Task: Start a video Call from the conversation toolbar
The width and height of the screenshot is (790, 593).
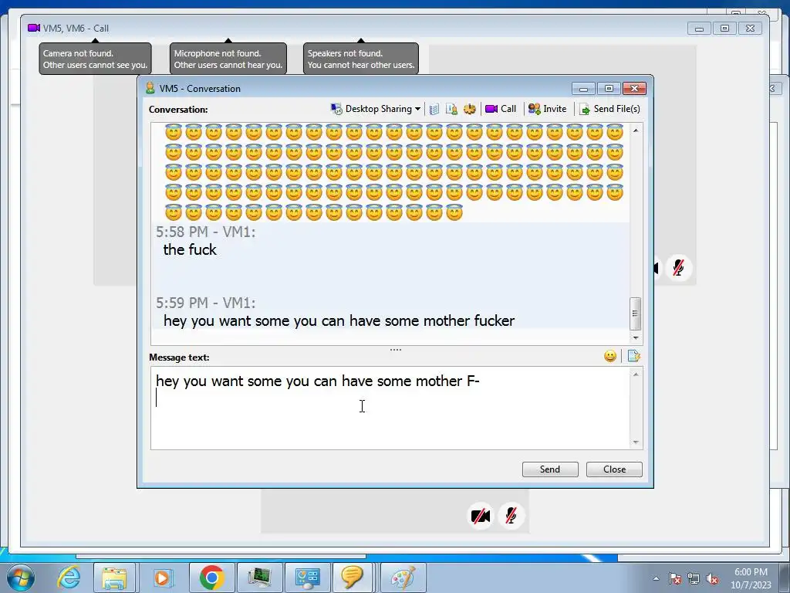Action: (501, 109)
